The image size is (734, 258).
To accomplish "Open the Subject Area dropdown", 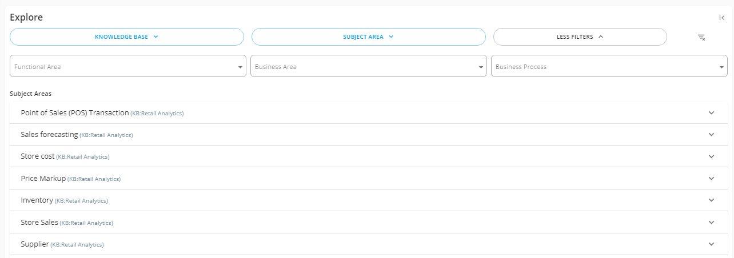I will point(369,37).
